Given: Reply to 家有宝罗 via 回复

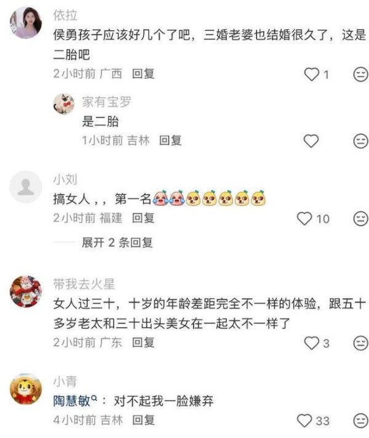Looking at the screenshot, I should 170,140.
